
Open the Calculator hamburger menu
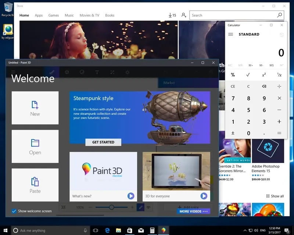tap(231, 34)
